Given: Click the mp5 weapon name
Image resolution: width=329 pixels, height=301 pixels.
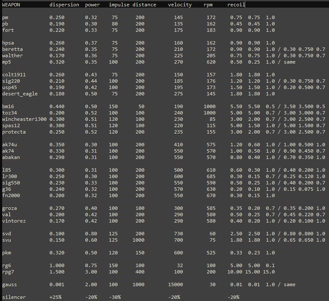Looking at the screenshot, I should click(6, 62).
